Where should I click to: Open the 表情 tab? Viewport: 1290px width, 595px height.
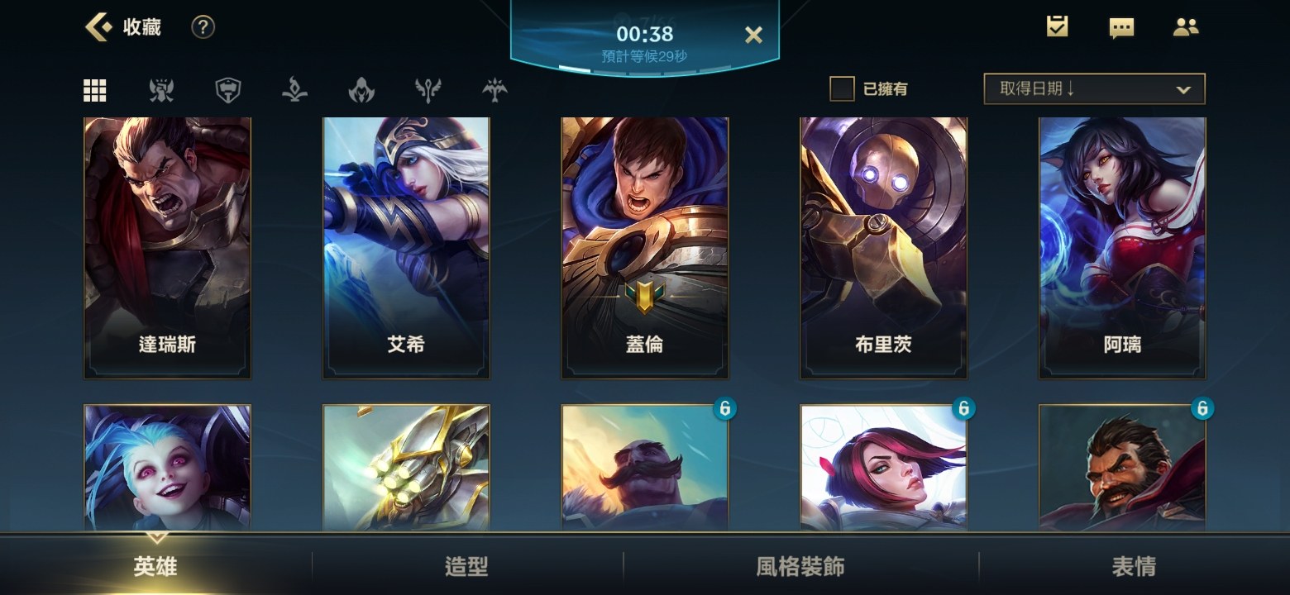[x=1134, y=567]
